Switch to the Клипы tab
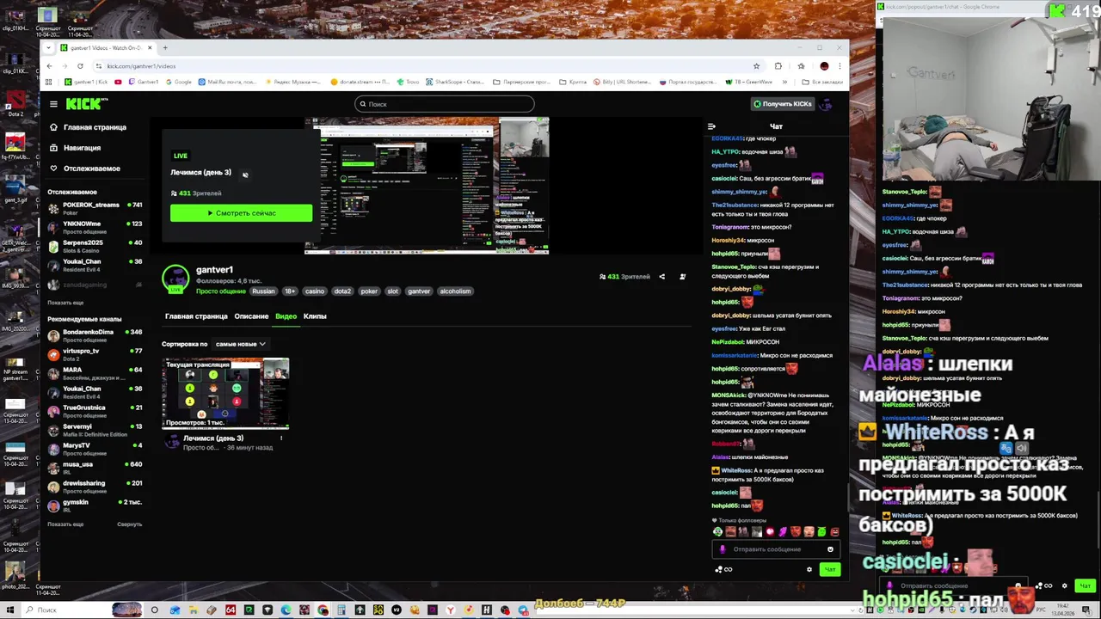This screenshot has width=1101, height=619. tap(315, 316)
